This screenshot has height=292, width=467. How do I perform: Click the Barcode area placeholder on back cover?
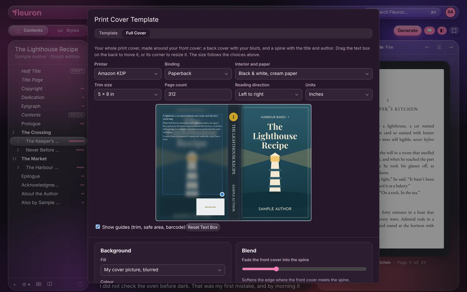coord(210,207)
